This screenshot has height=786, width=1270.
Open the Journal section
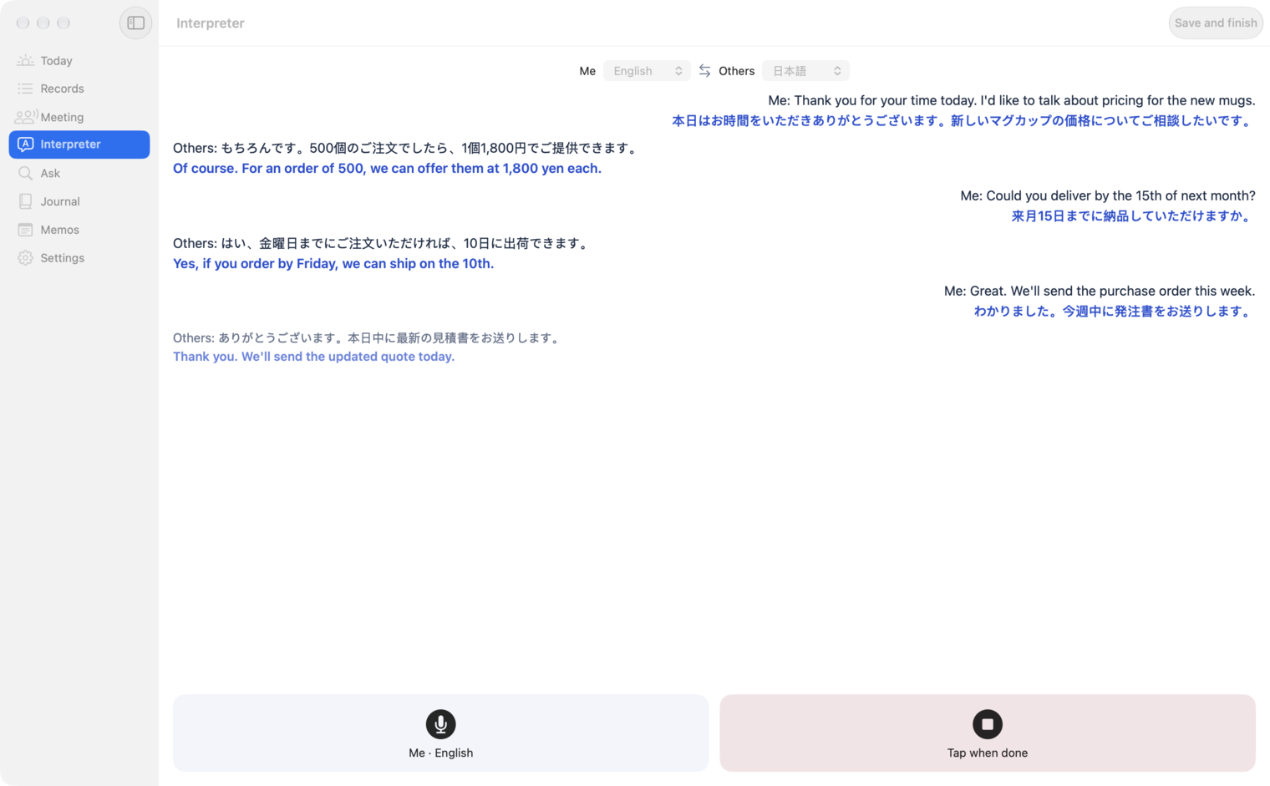pos(79,201)
